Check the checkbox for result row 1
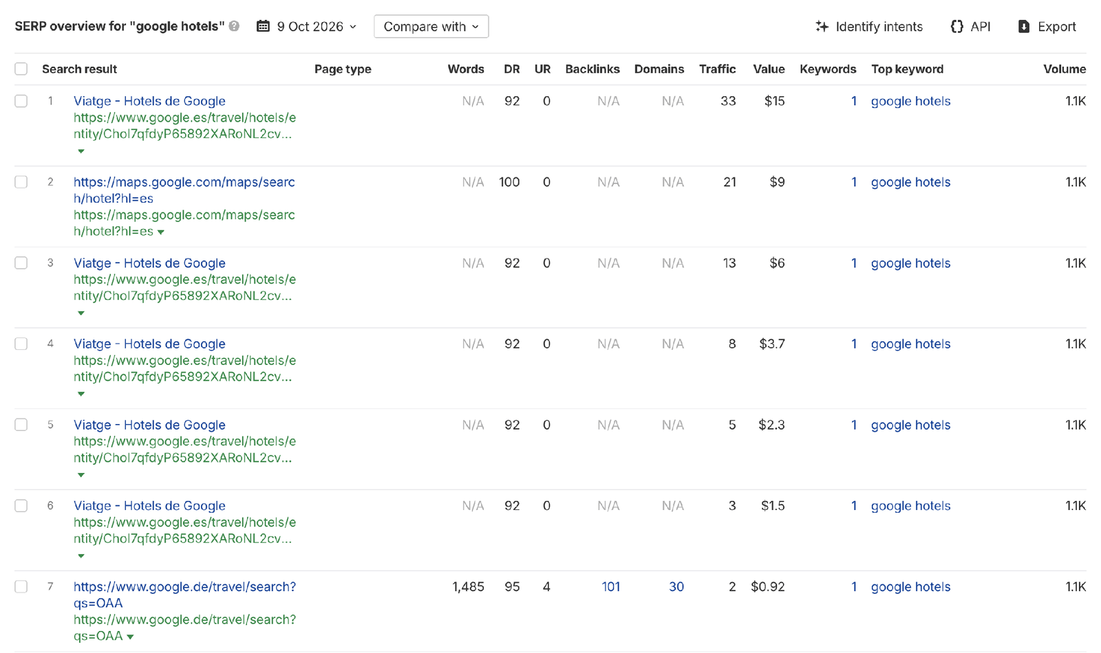This screenshot has width=1101, height=653. 21,101
